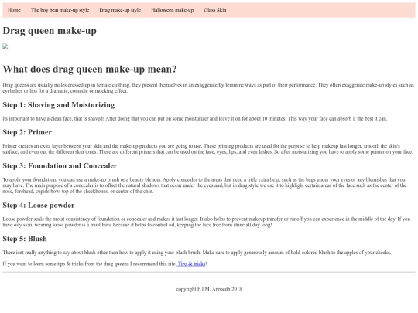
Task: Click the copyright E.I.M. Anroedh 2018 footer text
Action: 209,289
